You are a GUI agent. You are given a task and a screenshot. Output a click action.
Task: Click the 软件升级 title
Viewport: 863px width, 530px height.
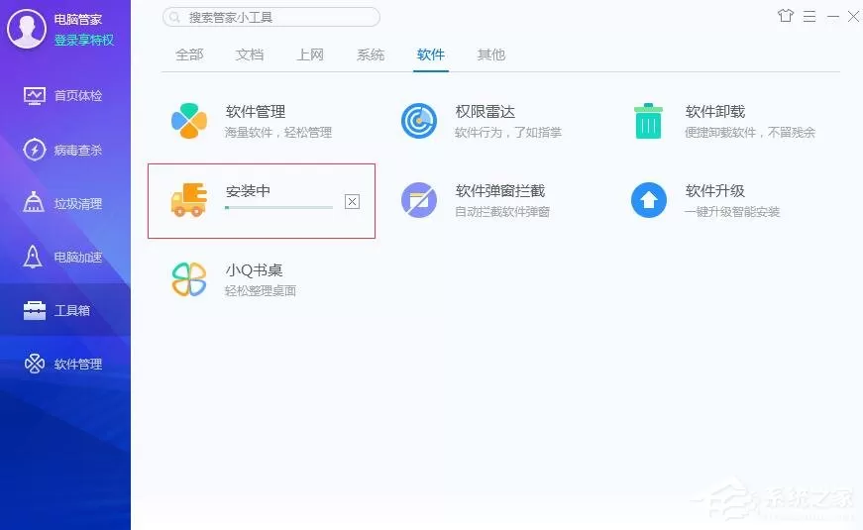[715, 191]
